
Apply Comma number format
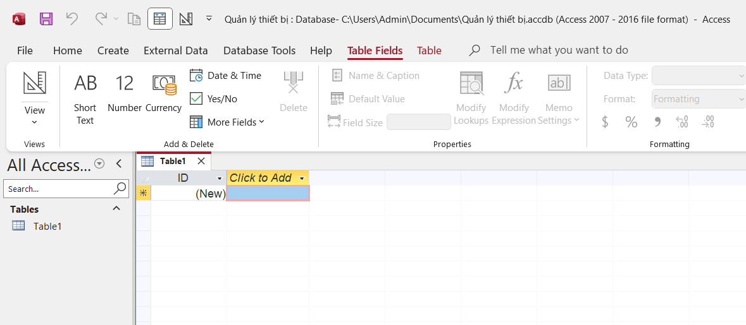tap(657, 122)
